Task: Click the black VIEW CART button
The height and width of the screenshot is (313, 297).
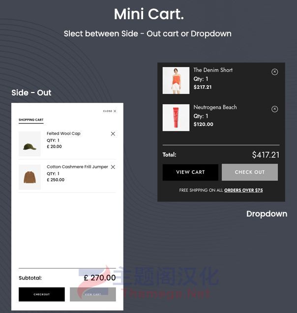Action: 190,172
